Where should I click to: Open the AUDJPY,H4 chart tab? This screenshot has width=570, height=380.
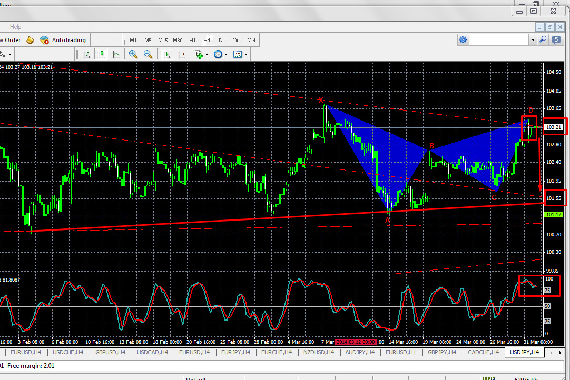point(360,352)
